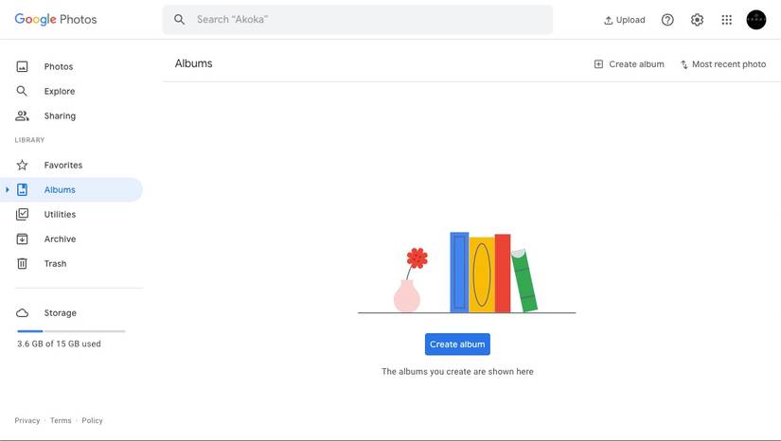Click the help question mark icon
Viewport: 781px width, 441px height.
click(667, 20)
